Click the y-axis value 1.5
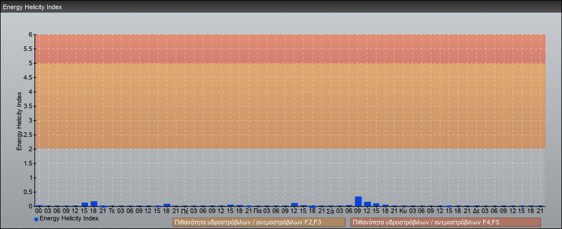Viewport: 562px width, 229px height. (28, 163)
